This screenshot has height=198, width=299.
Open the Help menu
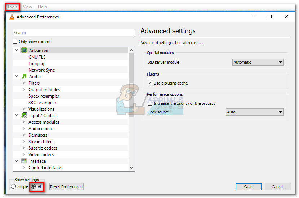pyautogui.click(x=42, y=7)
